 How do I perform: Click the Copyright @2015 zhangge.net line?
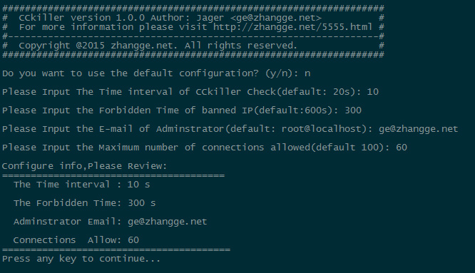coord(158,46)
